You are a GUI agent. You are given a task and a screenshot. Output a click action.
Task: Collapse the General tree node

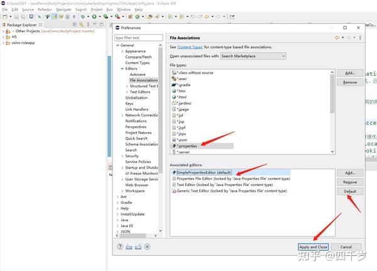[118, 45]
